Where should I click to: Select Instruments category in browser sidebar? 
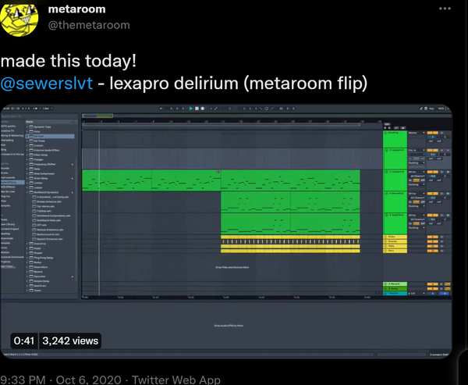9,177
